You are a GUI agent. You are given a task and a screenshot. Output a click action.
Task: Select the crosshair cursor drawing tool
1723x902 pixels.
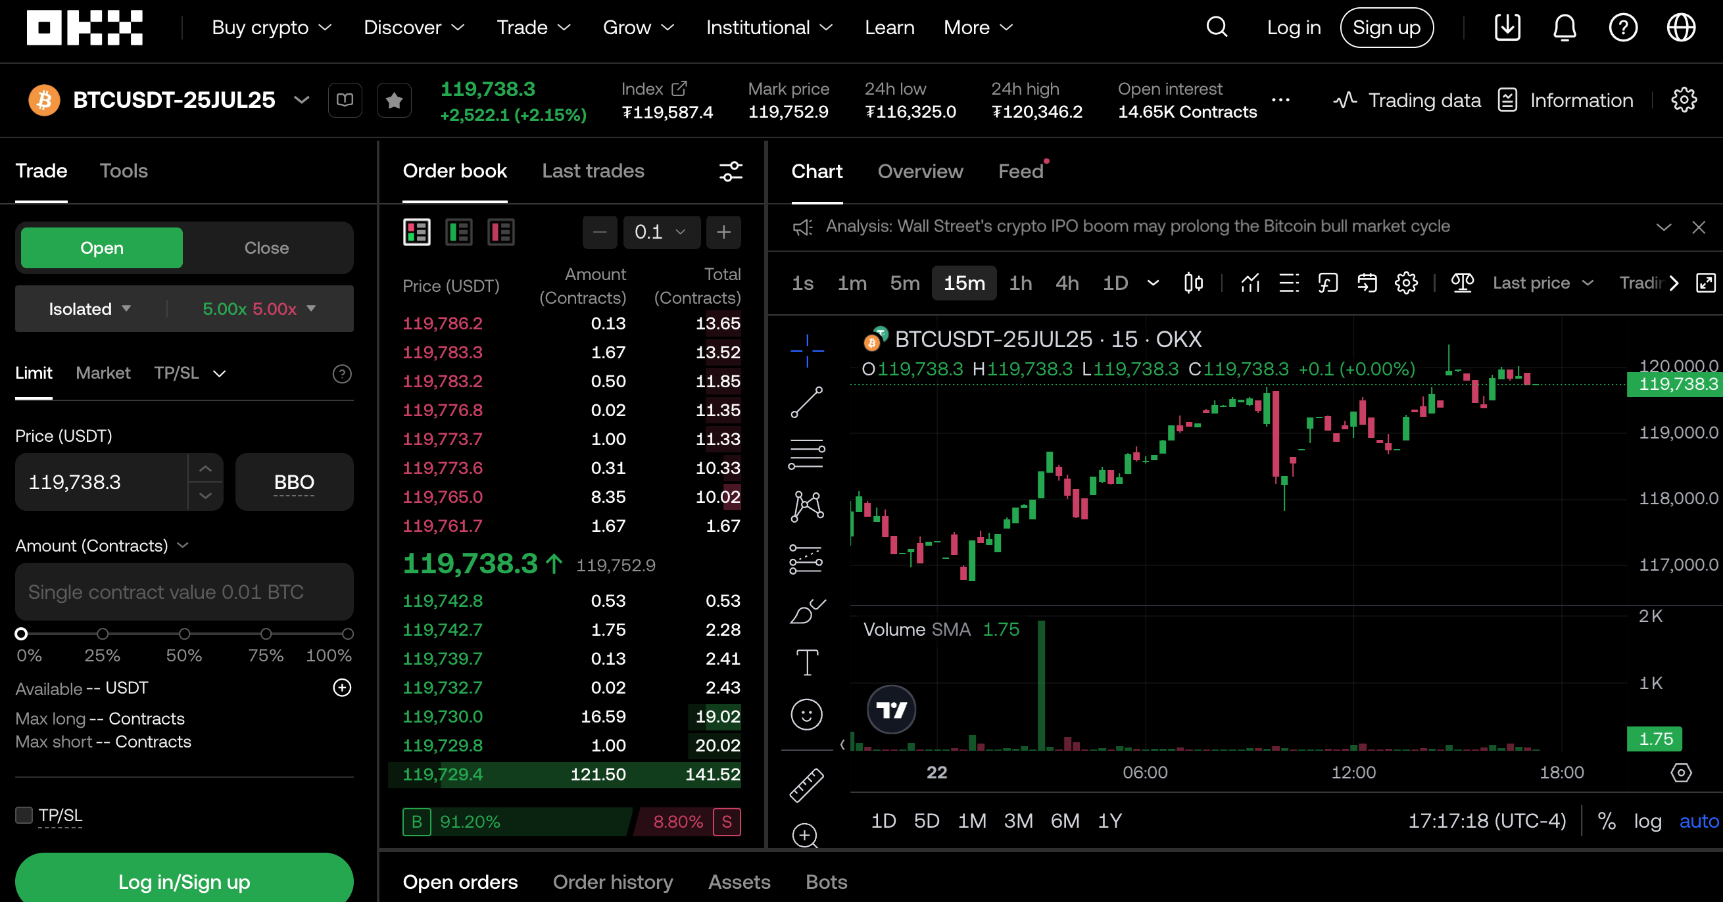click(x=807, y=351)
